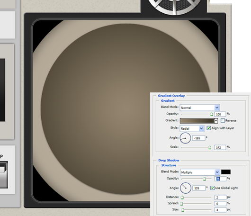This screenshot has width=251, height=216.
Task: Click the Scale slider handle
Action: [210, 147]
